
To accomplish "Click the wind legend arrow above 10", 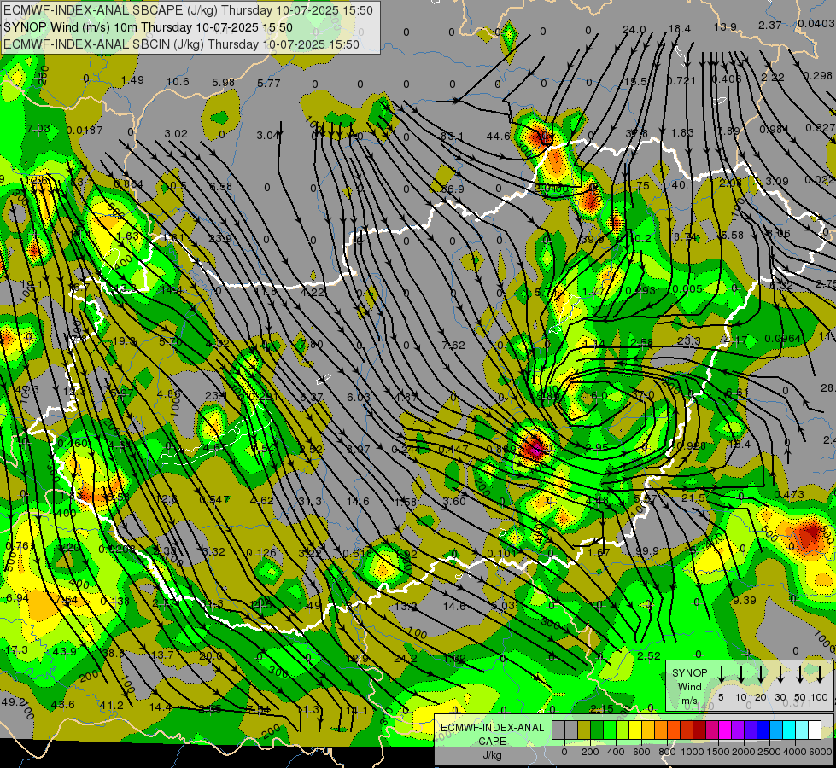I will 741,675.
